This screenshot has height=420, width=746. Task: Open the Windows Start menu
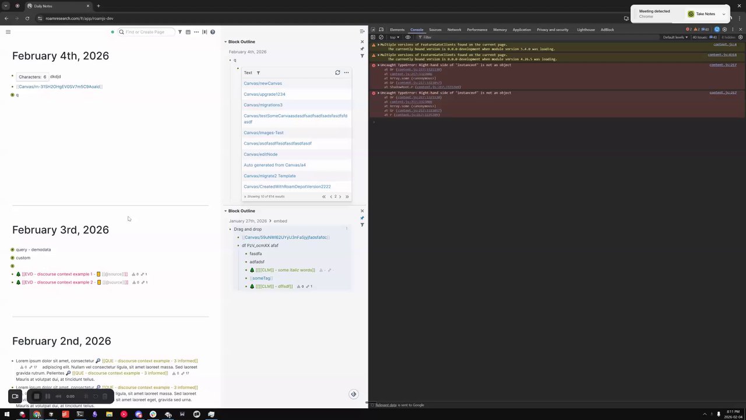tap(8, 415)
